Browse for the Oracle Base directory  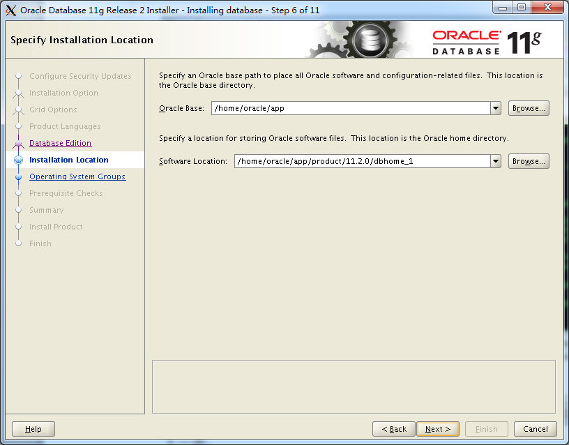point(529,108)
